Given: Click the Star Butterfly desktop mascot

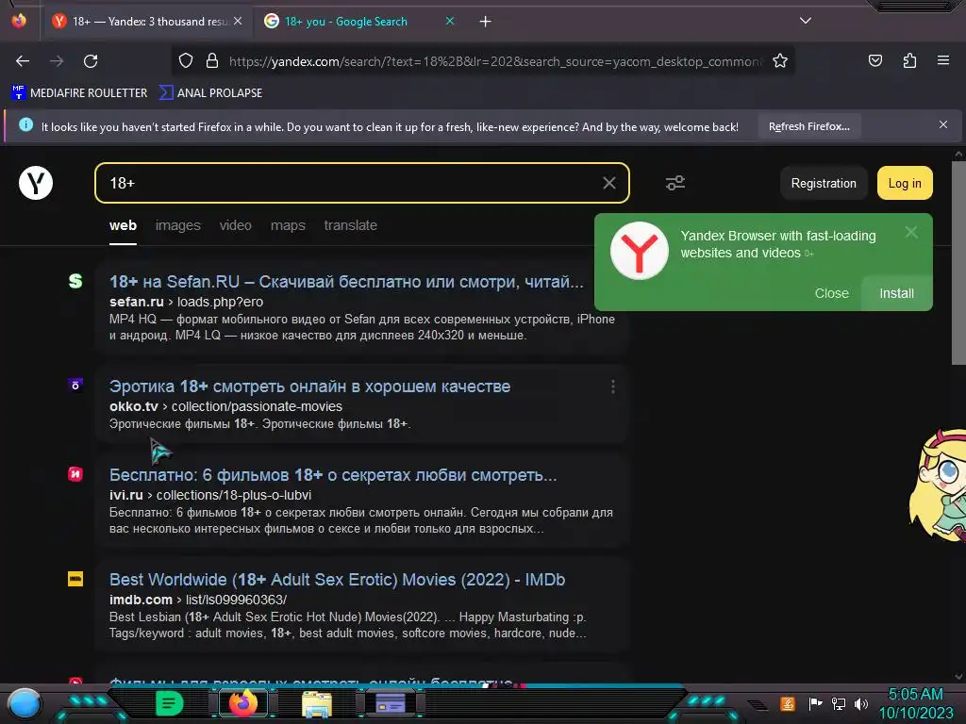Looking at the screenshot, I should [x=939, y=485].
